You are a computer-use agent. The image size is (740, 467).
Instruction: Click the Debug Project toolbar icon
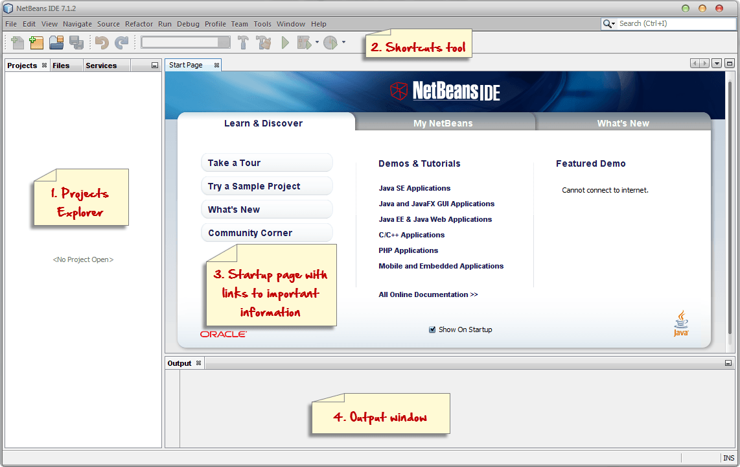pos(304,43)
